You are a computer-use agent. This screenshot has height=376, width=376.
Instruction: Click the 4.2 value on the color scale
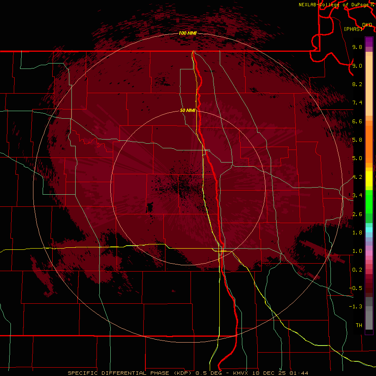click(x=357, y=177)
